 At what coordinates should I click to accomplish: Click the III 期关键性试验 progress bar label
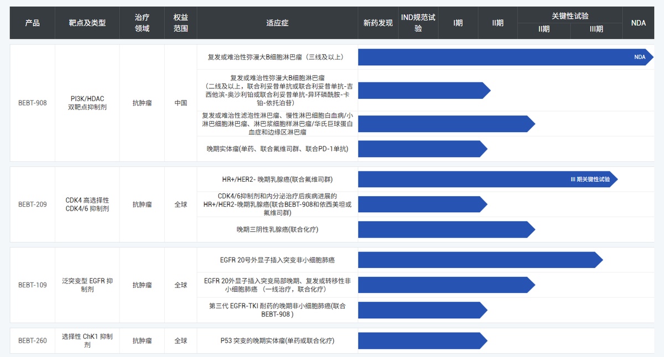pyautogui.click(x=590, y=179)
